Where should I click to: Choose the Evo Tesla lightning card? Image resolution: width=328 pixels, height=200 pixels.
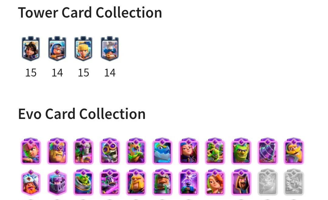click(x=189, y=182)
